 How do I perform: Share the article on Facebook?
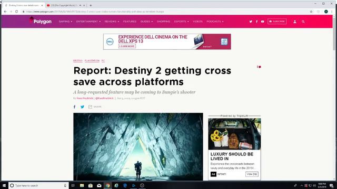pos(75,107)
